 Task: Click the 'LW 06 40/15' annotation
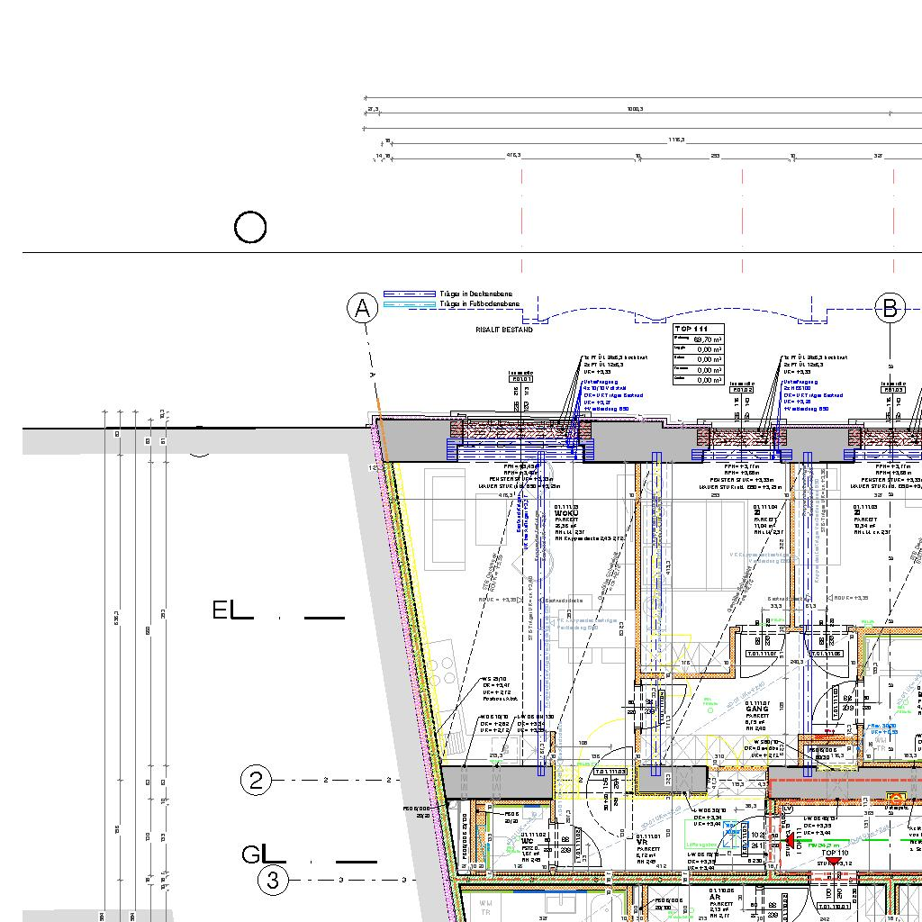pyautogui.click(x=818, y=818)
